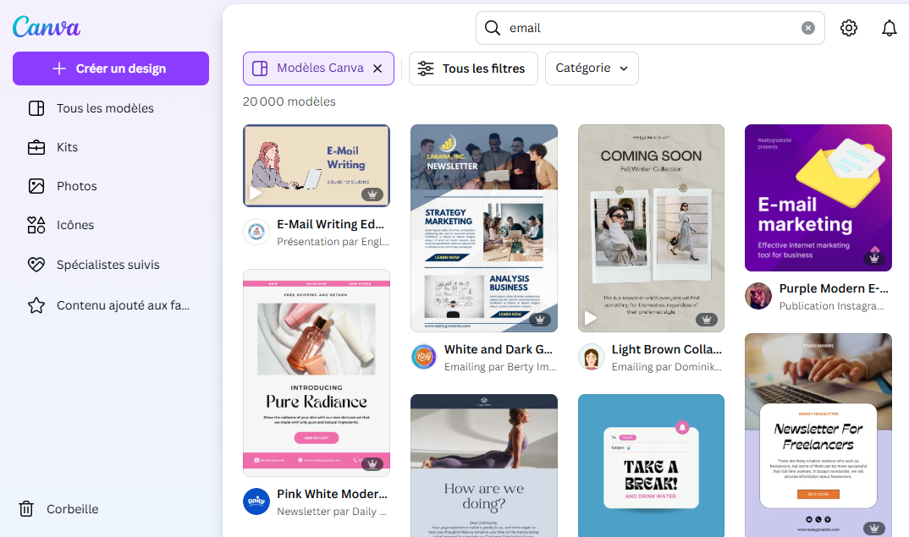Click Berty Im... author avatar
The width and height of the screenshot is (909, 537).
point(424,357)
